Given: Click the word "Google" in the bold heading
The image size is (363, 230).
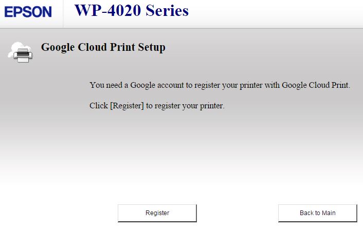Looking at the screenshot, I should [58, 48].
